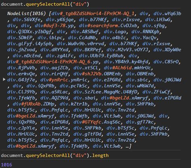
Task: Select div.pcTkSc entry
Action: tap(74, 86)
